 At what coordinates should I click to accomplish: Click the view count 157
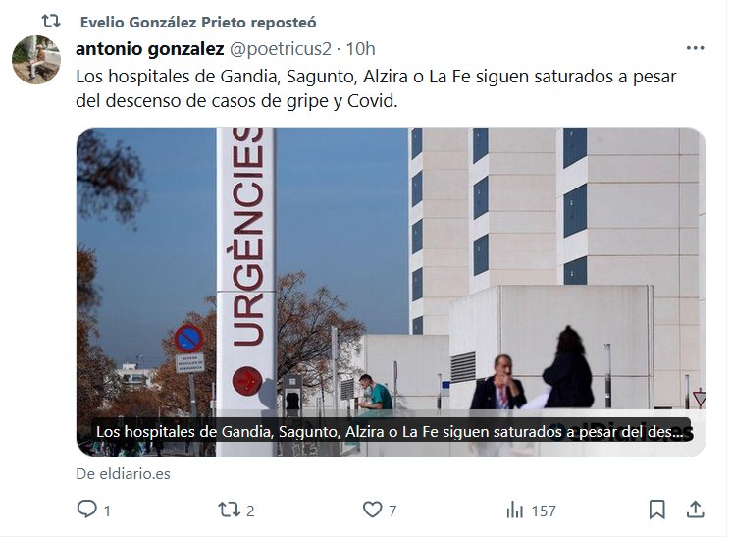[x=544, y=511]
